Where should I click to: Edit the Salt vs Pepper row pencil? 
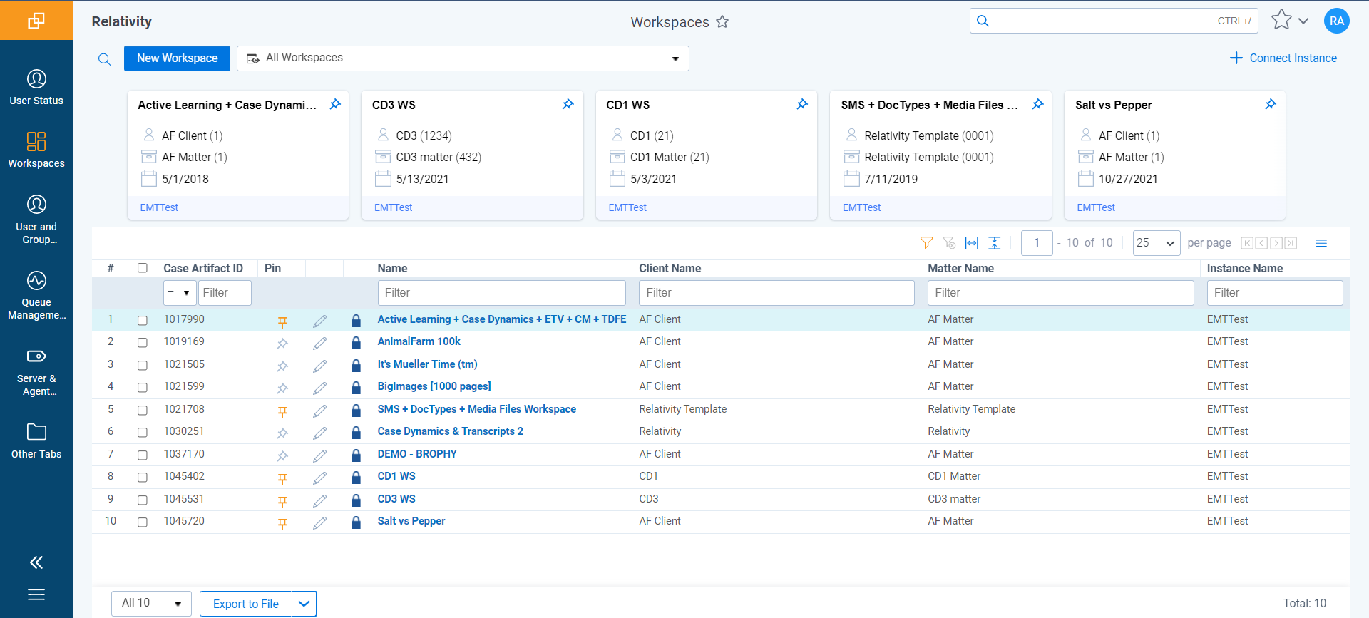[x=319, y=522]
